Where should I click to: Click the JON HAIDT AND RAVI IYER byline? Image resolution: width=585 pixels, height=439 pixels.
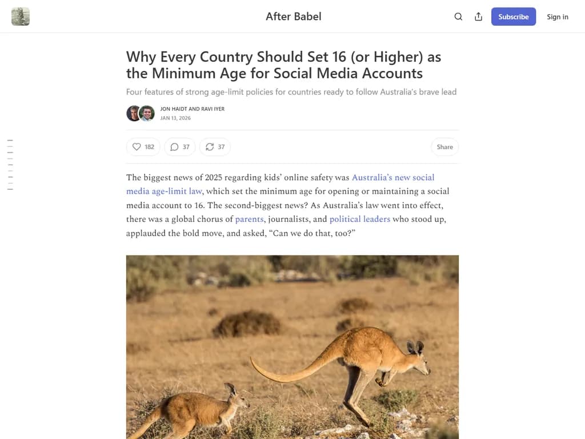coord(192,109)
